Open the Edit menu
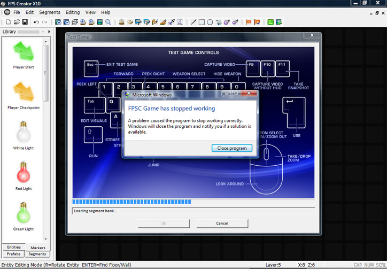Screen dimensions: 387x269 coord(29,12)
